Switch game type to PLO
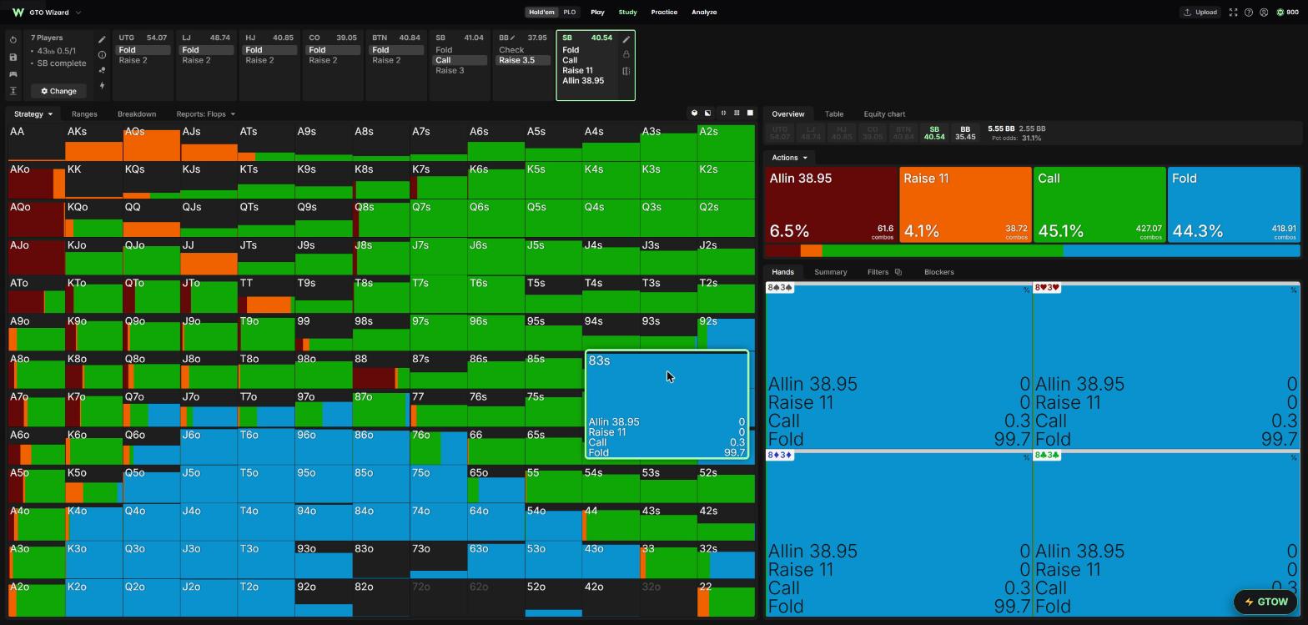 (x=570, y=13)
